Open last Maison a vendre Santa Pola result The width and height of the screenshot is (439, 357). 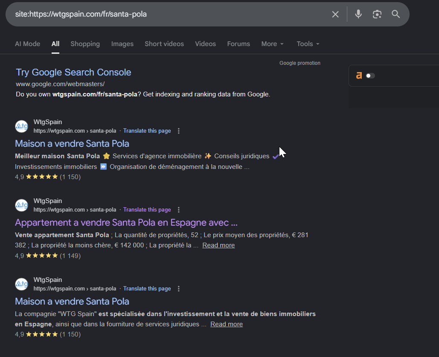tap(72, 302)
